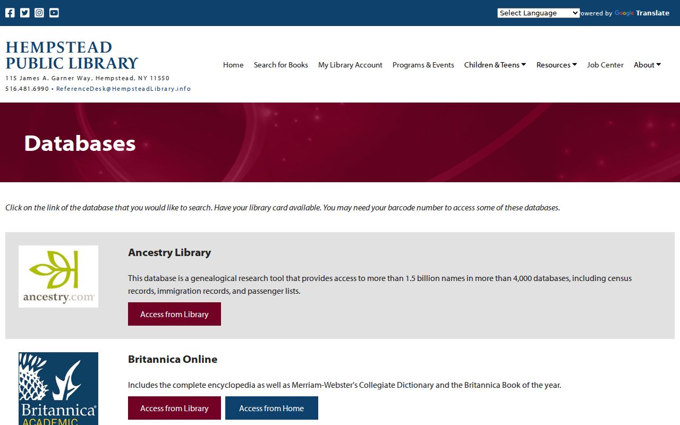Expand the About menu
Screen dimensions: 680x425
pos(648,65)
